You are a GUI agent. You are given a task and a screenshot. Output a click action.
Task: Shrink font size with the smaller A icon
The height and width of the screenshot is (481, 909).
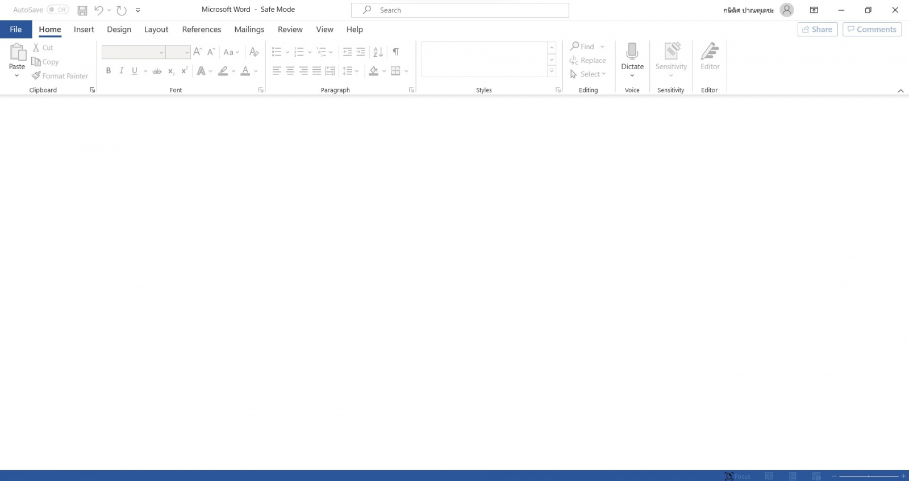point(211,52)
